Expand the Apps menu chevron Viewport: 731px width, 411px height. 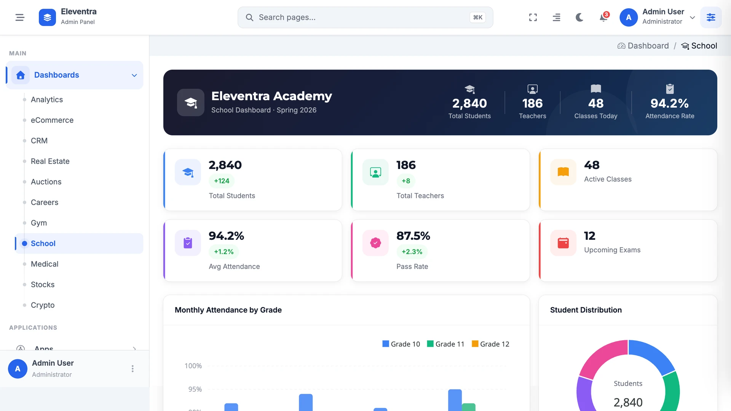pos(134,348)
